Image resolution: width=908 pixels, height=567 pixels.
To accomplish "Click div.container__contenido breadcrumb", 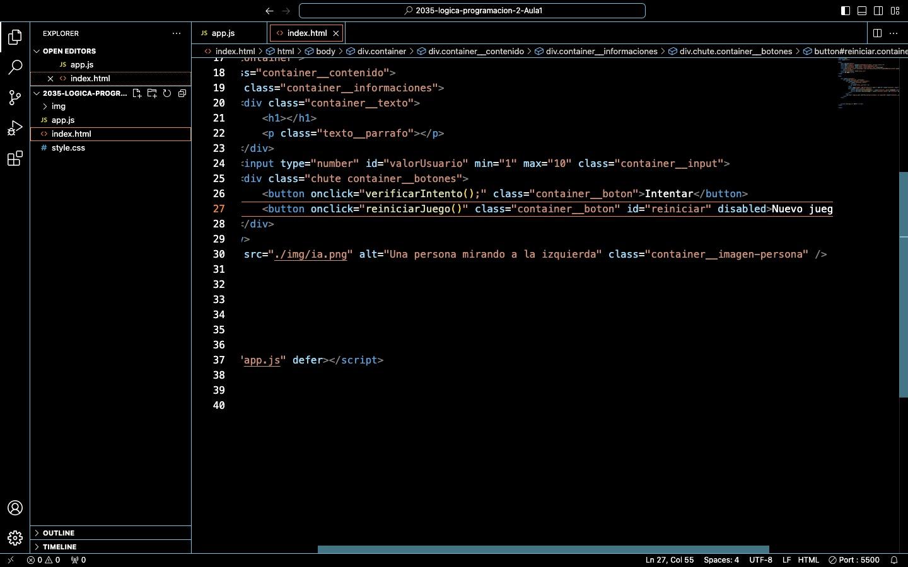I will (470, 52).
